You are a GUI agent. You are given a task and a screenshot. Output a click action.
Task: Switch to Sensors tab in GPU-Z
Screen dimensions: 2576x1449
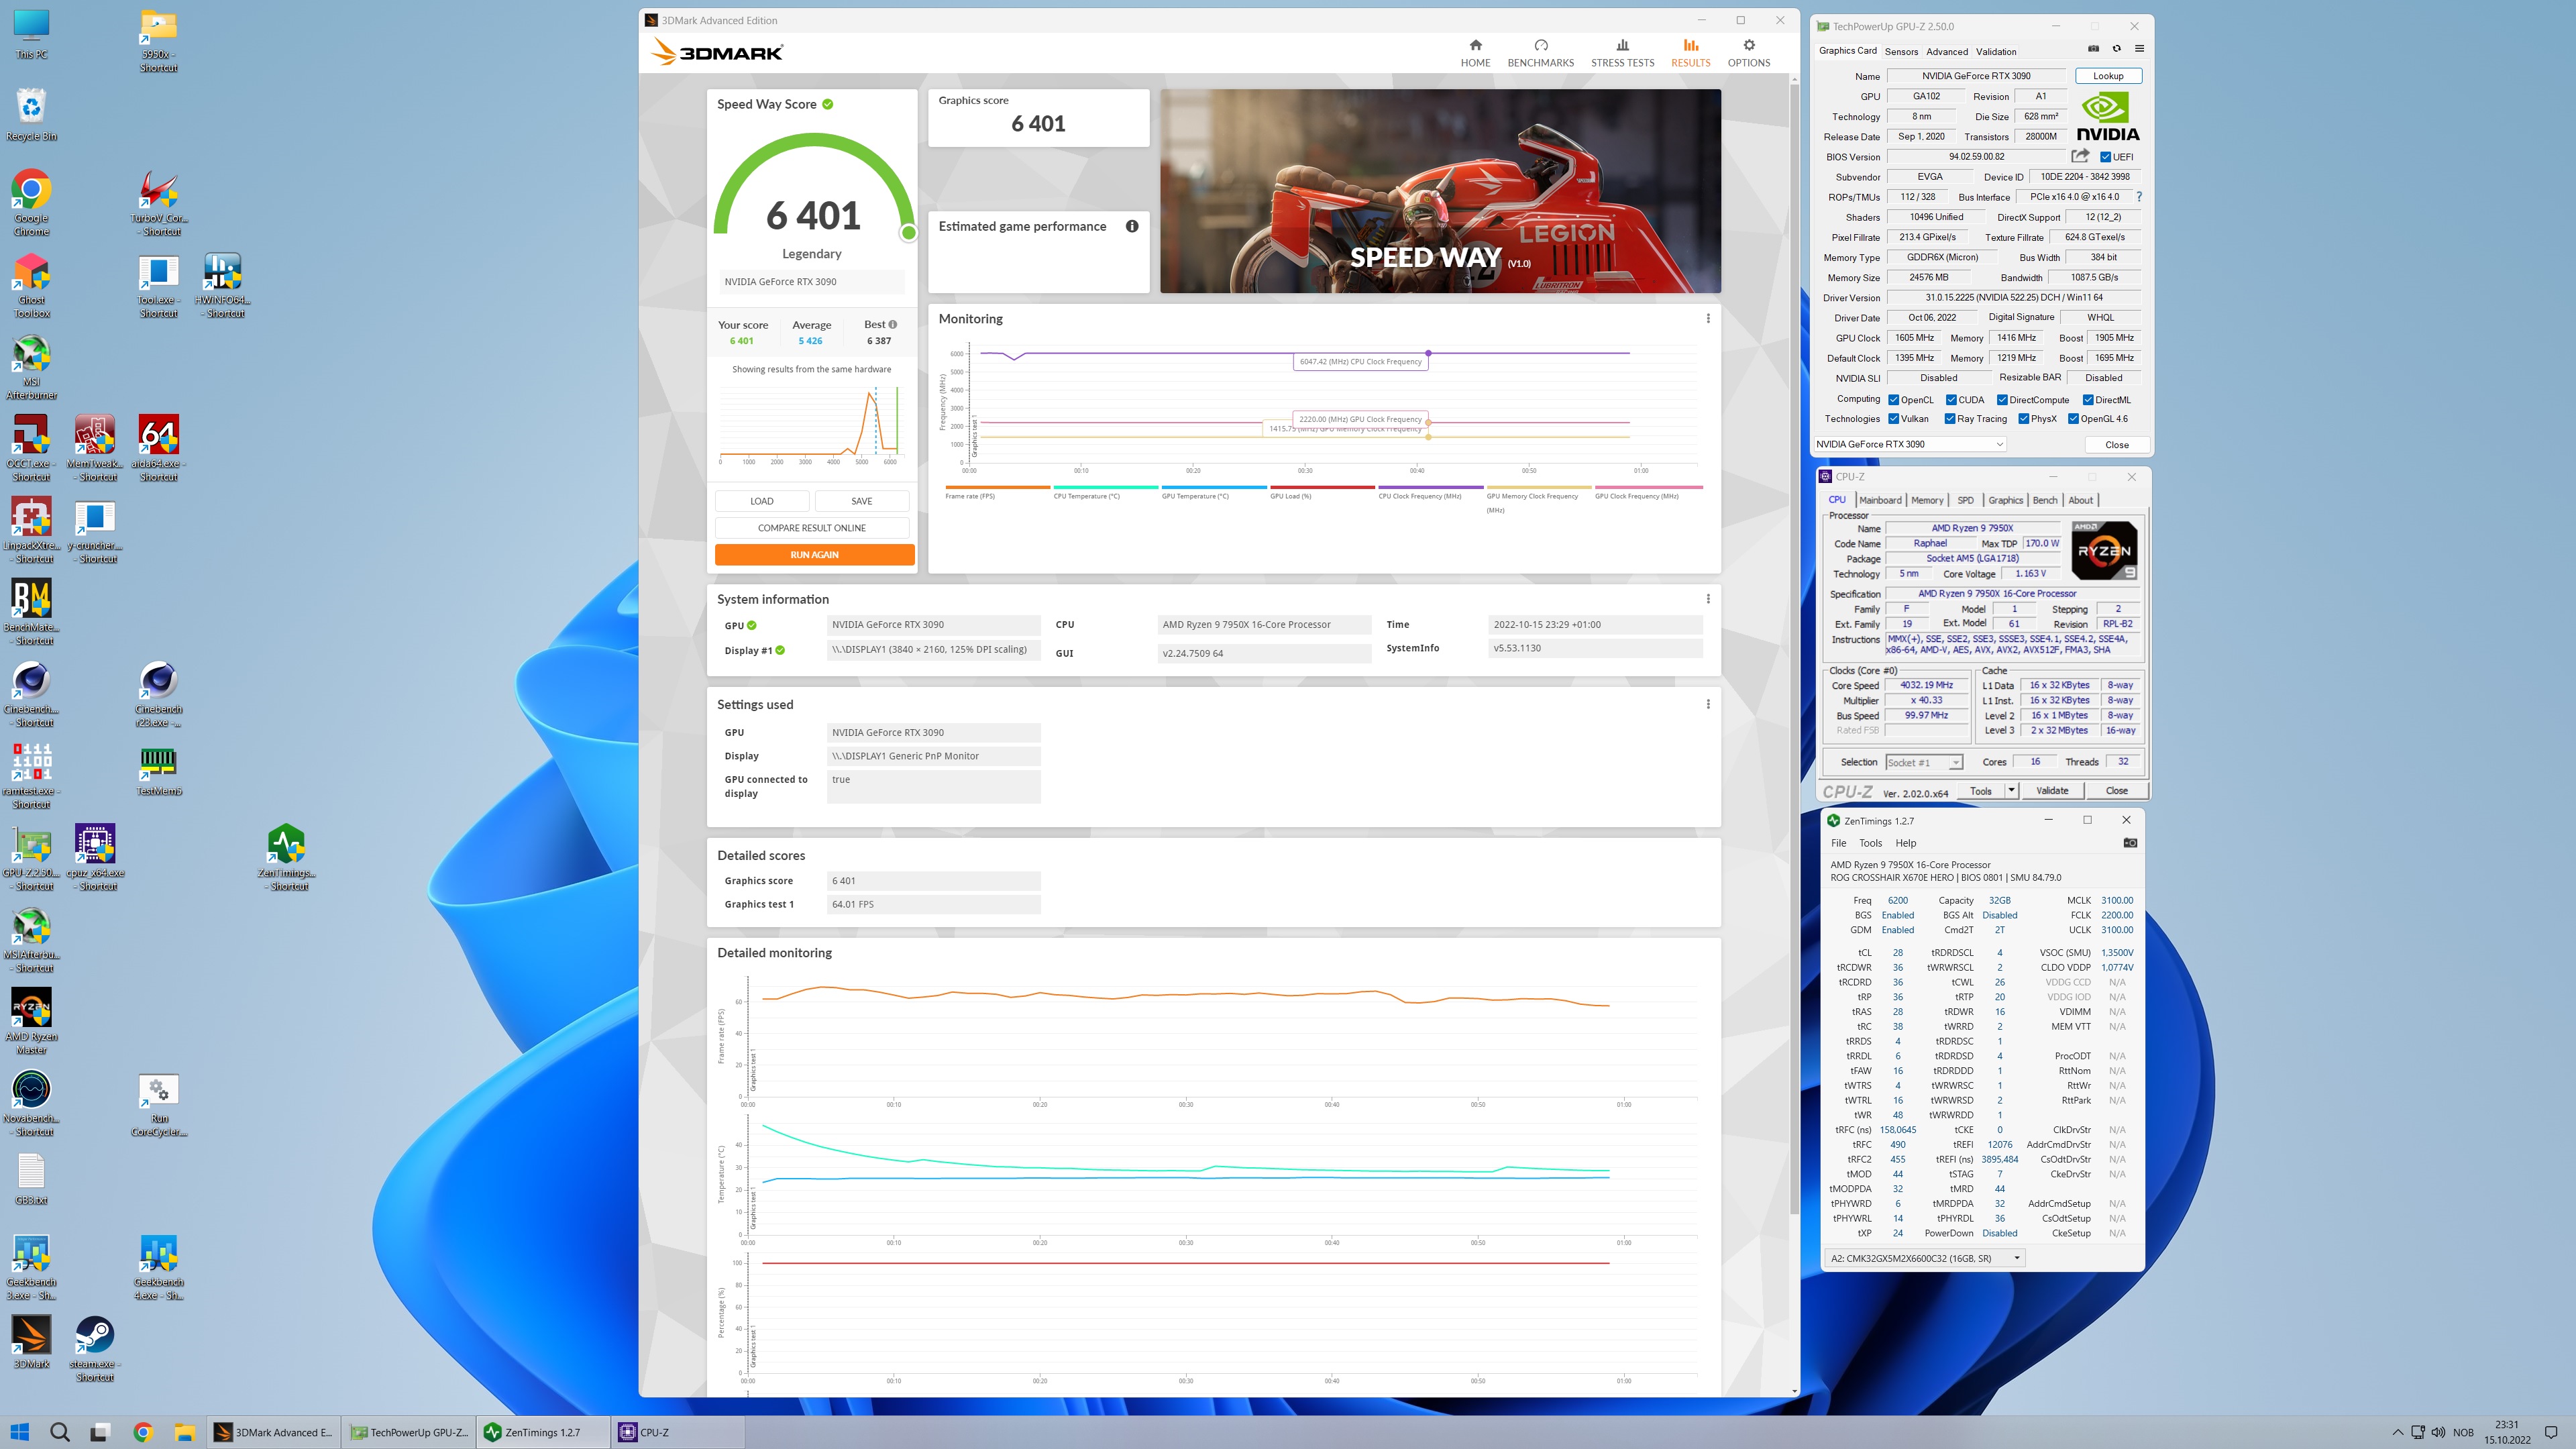click(x=1901, y=51)
